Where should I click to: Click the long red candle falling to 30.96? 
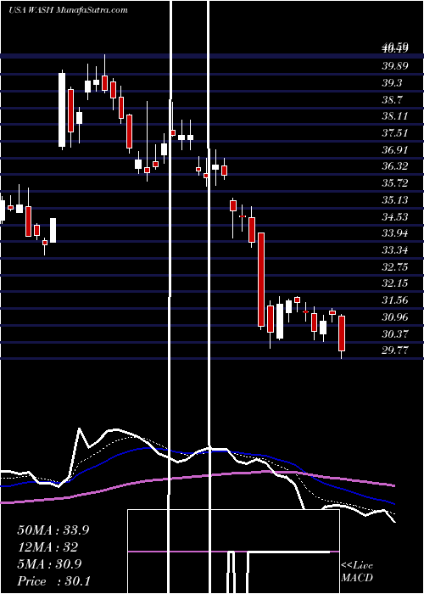pyautogui.click(x=261, y=279)
